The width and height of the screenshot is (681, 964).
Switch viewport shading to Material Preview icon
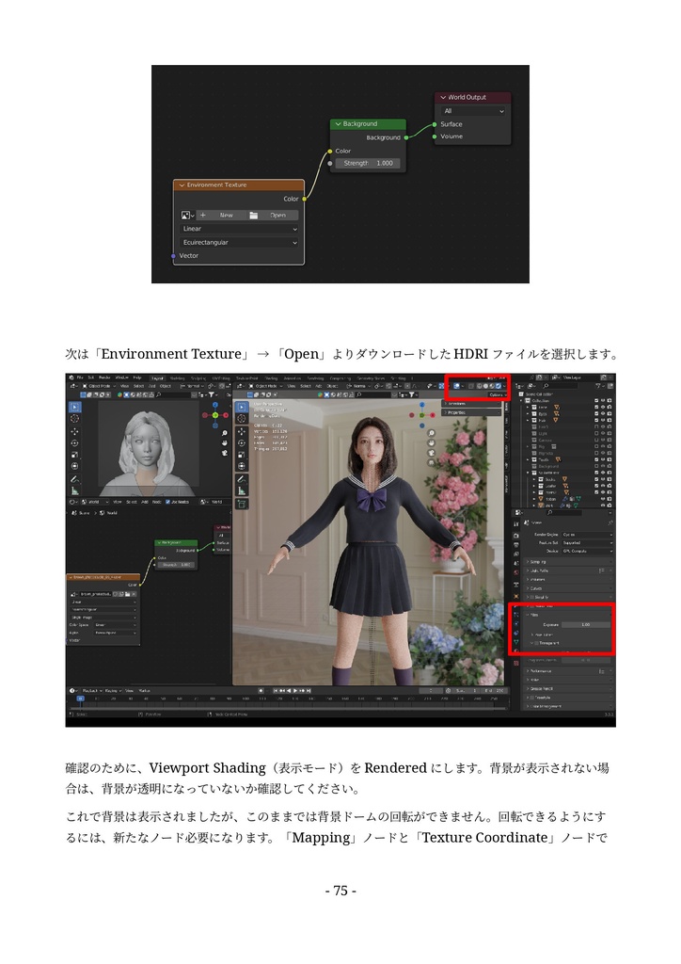click(x=491, y=386)
